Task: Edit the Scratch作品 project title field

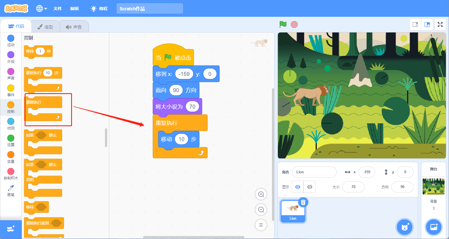Action: coord(150,9)
